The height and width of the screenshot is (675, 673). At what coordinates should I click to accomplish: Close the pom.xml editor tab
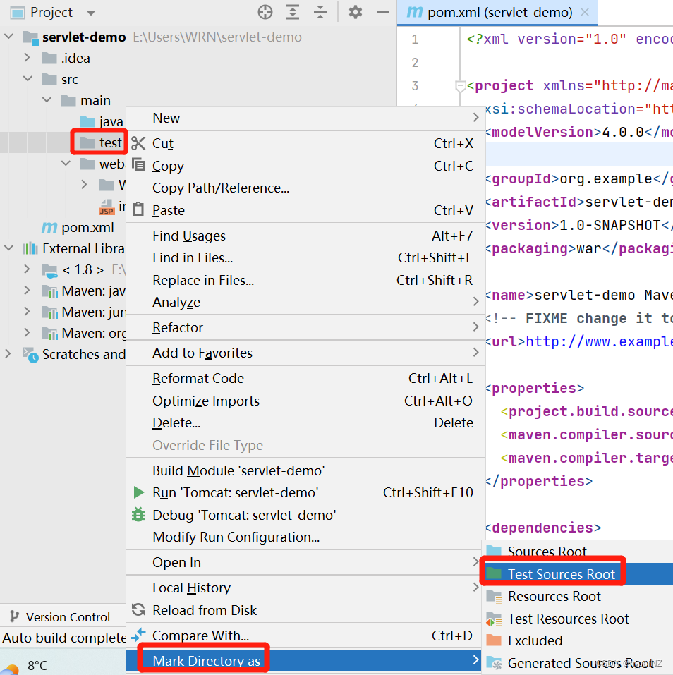[x=585, y=12]
